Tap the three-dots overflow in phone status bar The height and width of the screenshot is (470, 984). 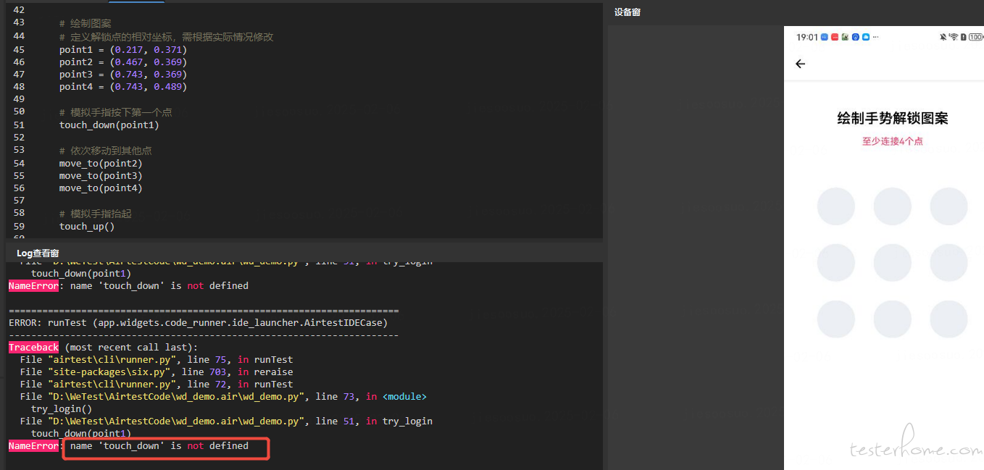point(876,37)
